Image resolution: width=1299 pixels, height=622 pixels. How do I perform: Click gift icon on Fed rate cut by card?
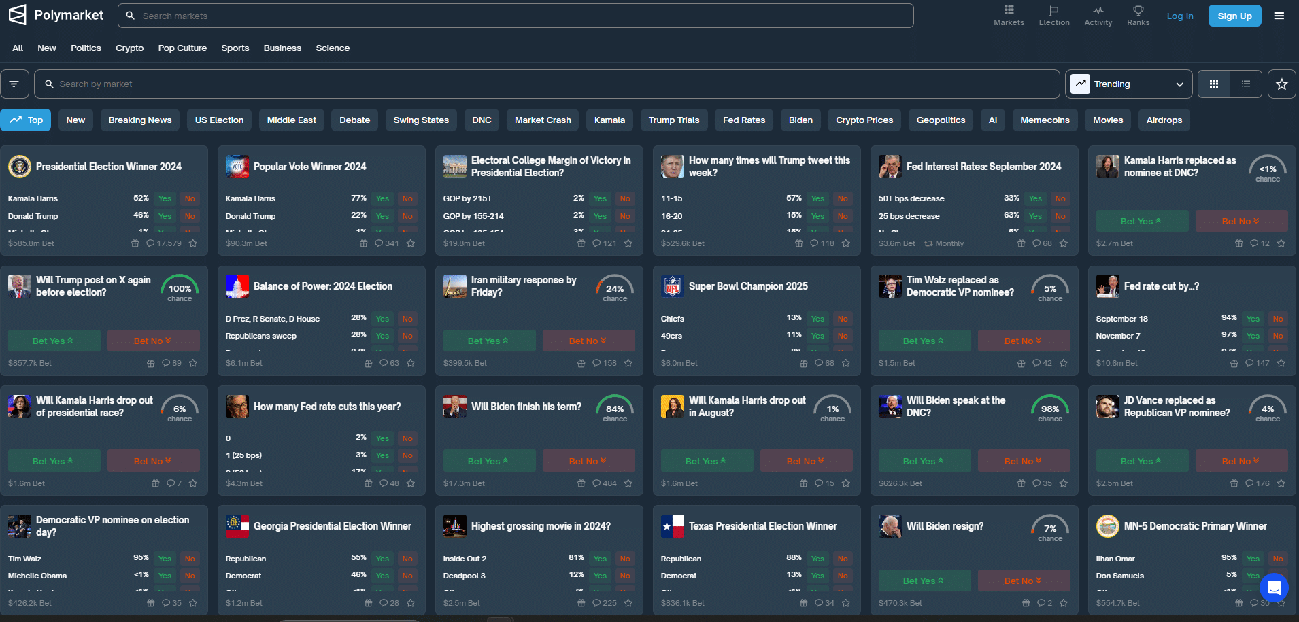1234,363
